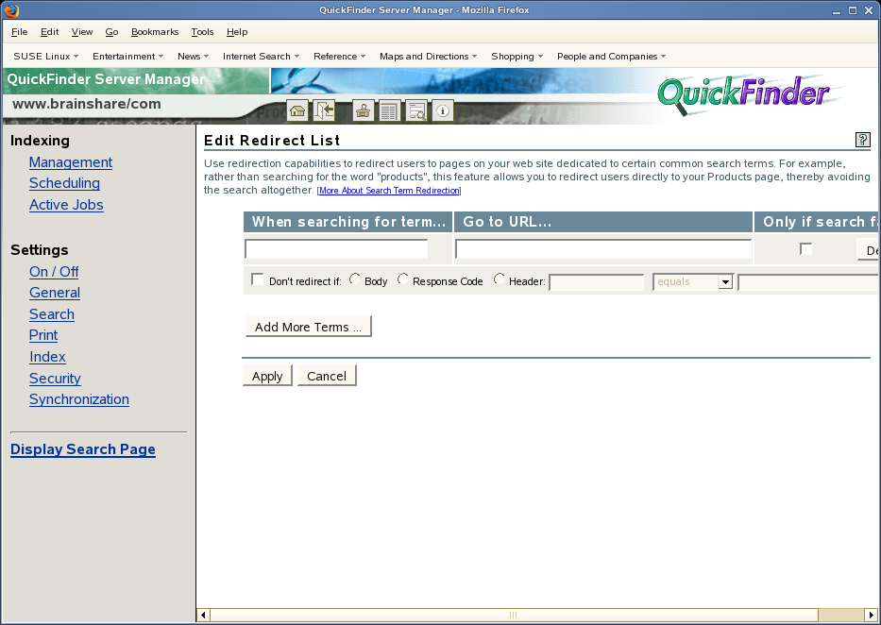Select the Header radio button

[499, 279]
